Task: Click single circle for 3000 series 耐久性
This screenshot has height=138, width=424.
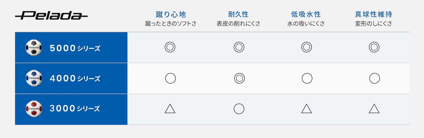Action: 239,108
